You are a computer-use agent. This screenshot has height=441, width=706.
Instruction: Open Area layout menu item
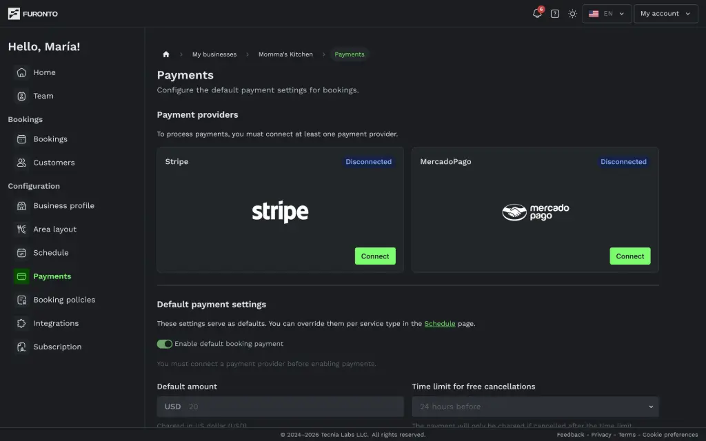coord(55,229)
